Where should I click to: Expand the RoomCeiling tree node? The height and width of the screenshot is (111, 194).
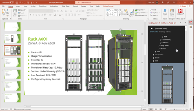(x=161, y=40)
